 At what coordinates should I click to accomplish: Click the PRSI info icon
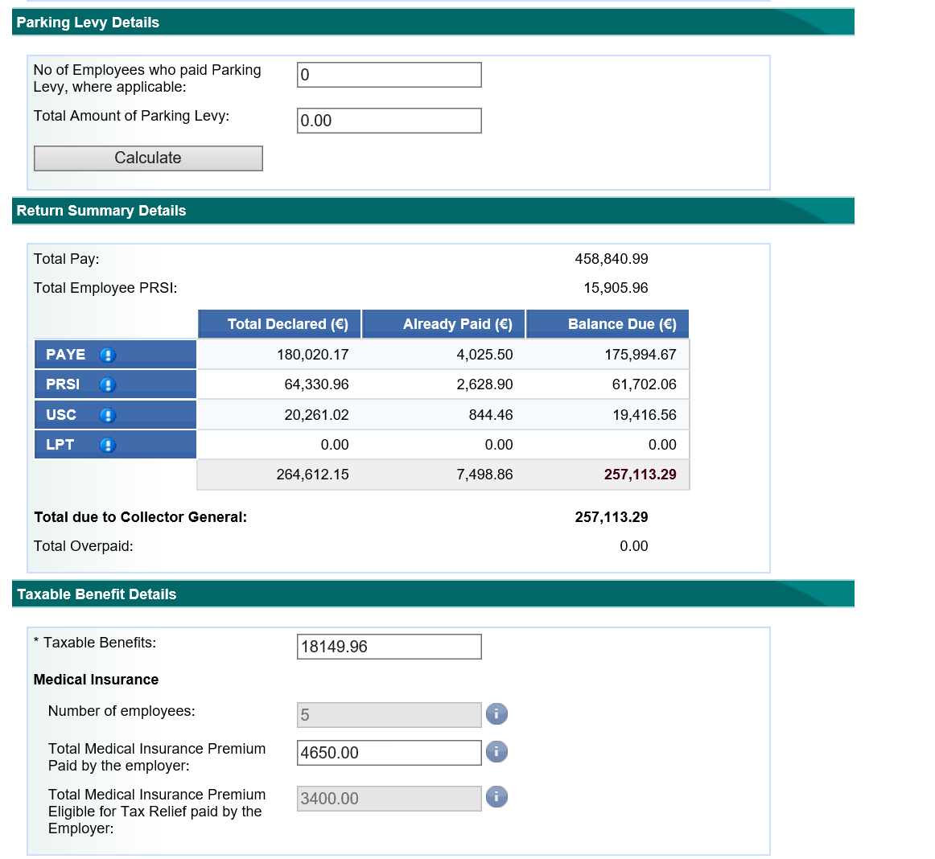[x=108, y=385]
